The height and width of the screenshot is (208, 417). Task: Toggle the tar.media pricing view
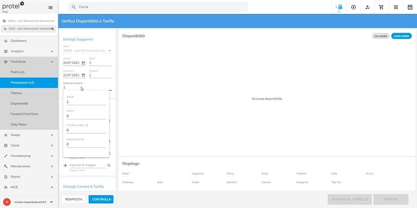pos(381,36)
